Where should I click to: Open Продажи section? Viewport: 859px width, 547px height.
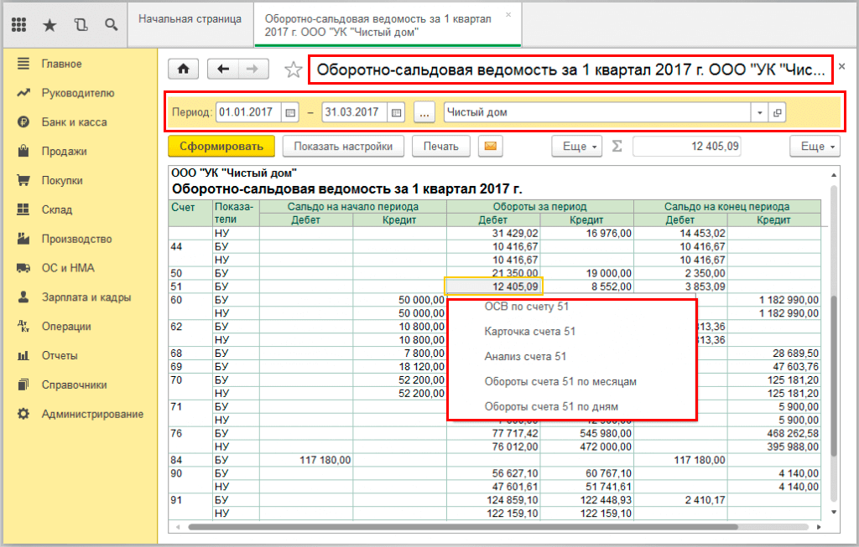[x=64, y=152]
